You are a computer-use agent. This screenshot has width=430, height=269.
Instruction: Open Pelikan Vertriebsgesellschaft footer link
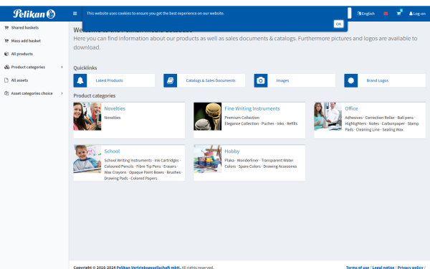click(x=148, y=268)
